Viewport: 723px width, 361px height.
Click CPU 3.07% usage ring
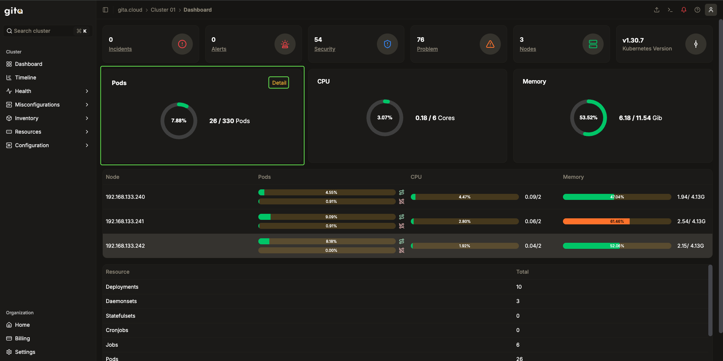pyautogui.click(x=385, y=118)
